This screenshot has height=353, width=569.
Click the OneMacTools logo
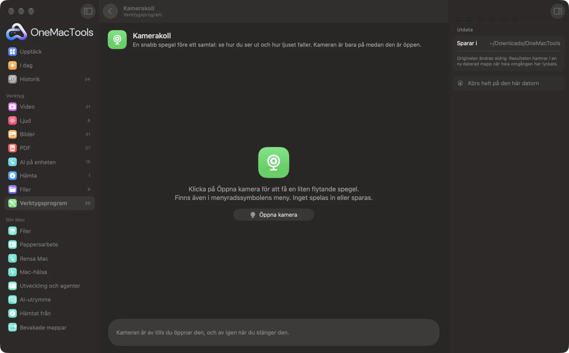coord(50,32)
